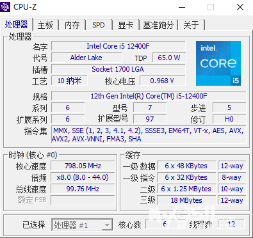Close the CPU-Z window
Viewport: 253px width, 238px height.
[240, 7]
